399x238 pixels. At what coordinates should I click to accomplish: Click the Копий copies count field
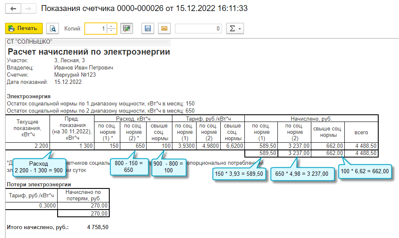[96, 28]
